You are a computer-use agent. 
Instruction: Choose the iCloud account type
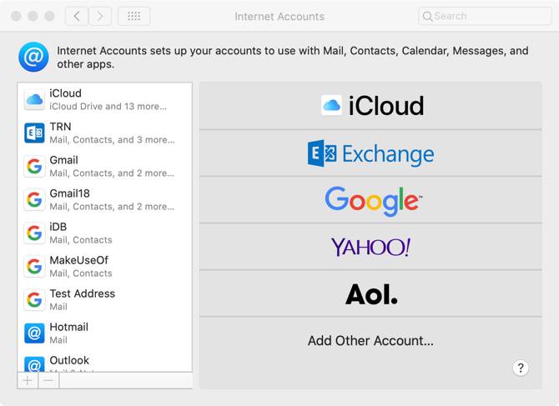click(x=370, y=106)
